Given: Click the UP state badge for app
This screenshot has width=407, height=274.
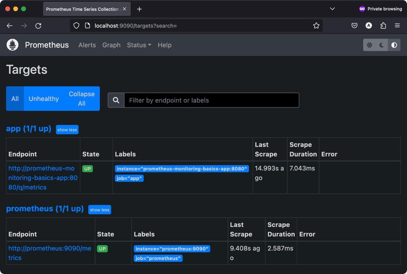Looking at the screenshot, I should (x=87, y=169).
